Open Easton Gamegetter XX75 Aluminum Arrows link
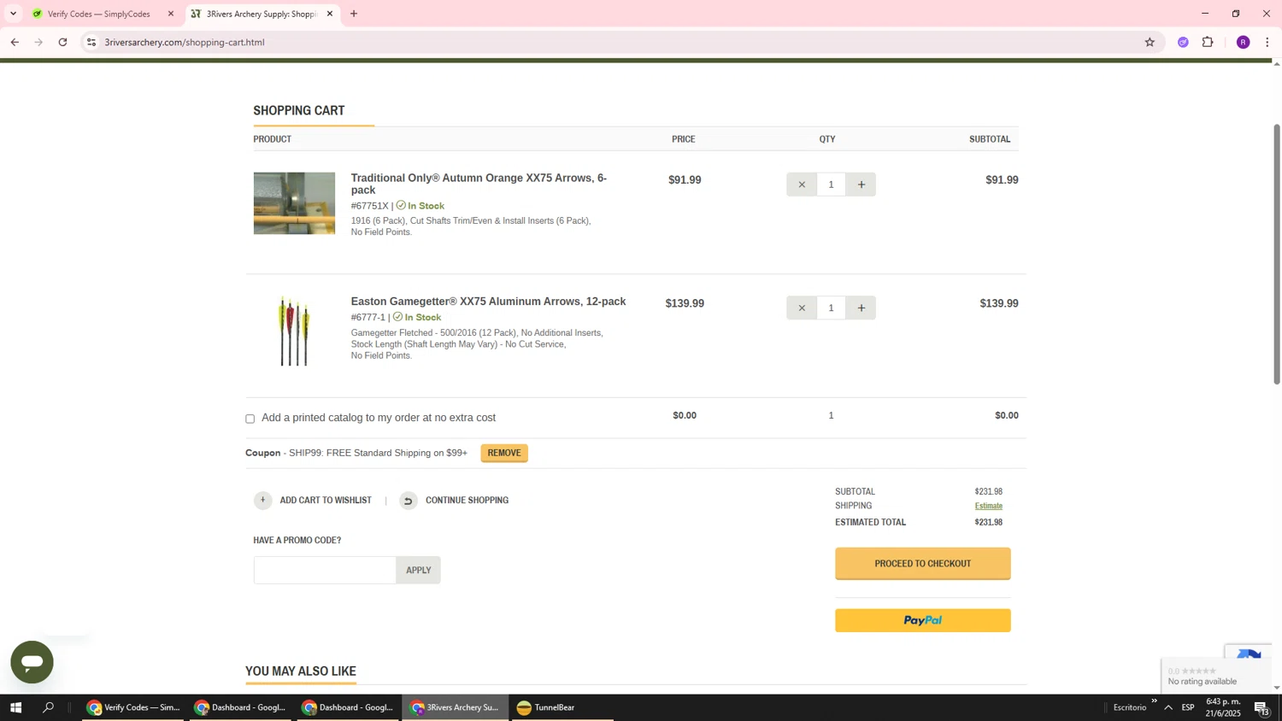 488,302
